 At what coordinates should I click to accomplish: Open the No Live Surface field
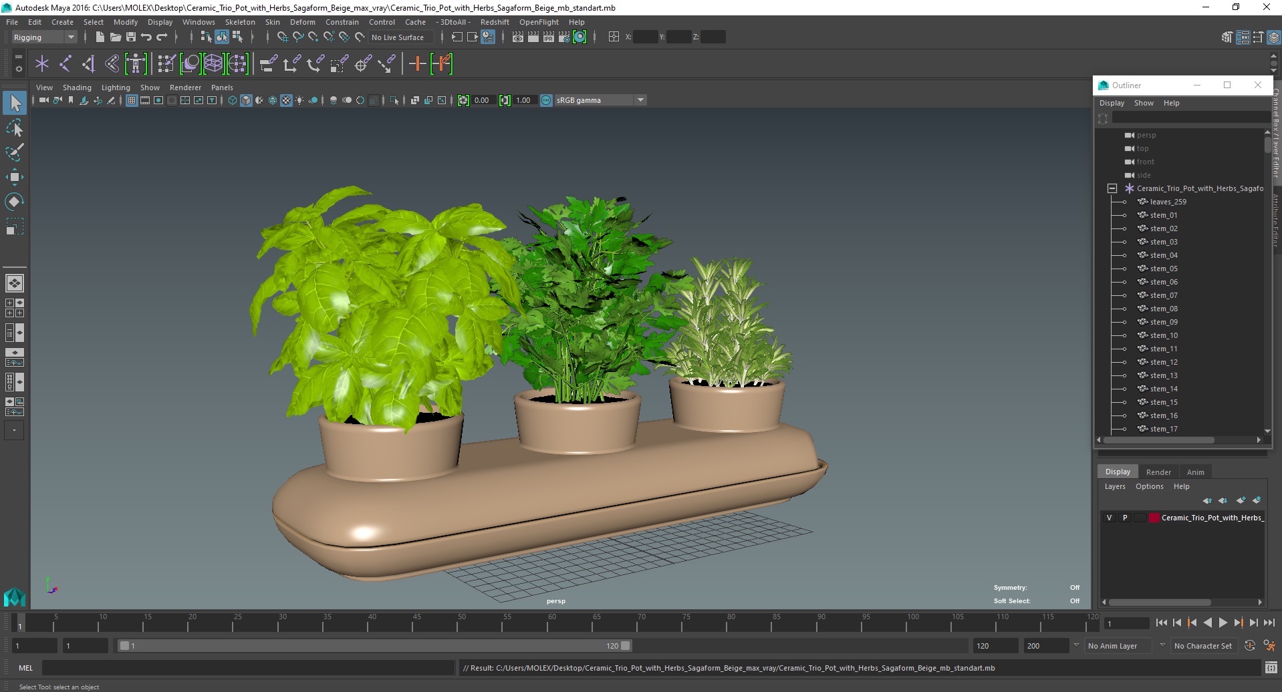[x=401, y=37]
